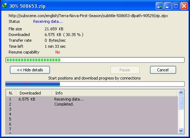The image size is (190, 138).
Task: Click the subscene.com download URL text
Action: (88, 16)
